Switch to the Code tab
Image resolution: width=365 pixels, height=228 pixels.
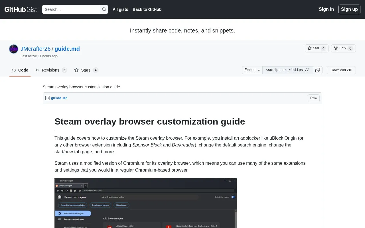click(x=20, y=70)
